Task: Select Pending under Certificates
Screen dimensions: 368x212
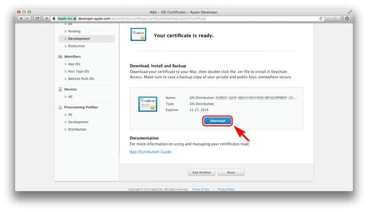Action: (x=74, y=31)
